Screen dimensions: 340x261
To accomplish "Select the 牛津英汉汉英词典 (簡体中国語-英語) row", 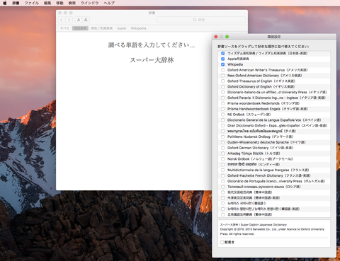I will click(x=274, y=198).
